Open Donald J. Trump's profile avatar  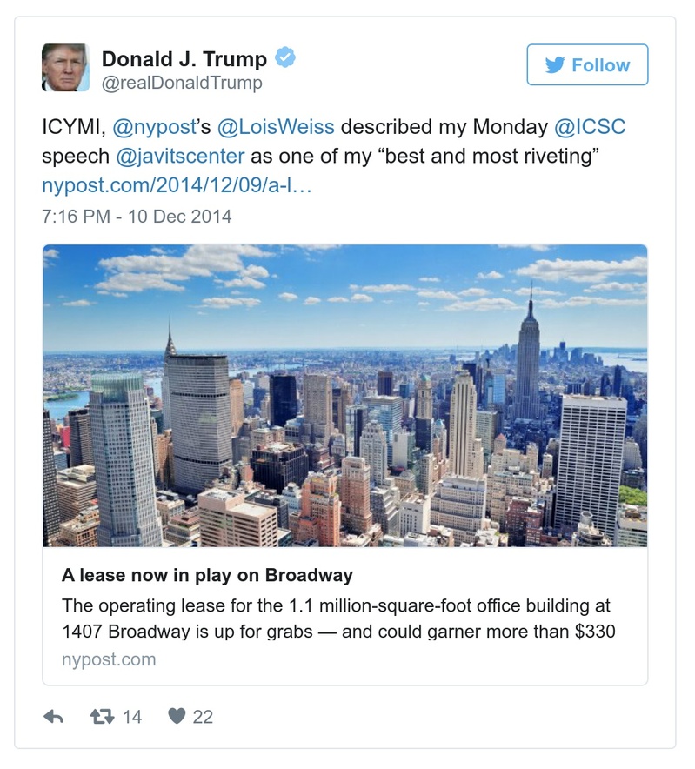(65, 65)
